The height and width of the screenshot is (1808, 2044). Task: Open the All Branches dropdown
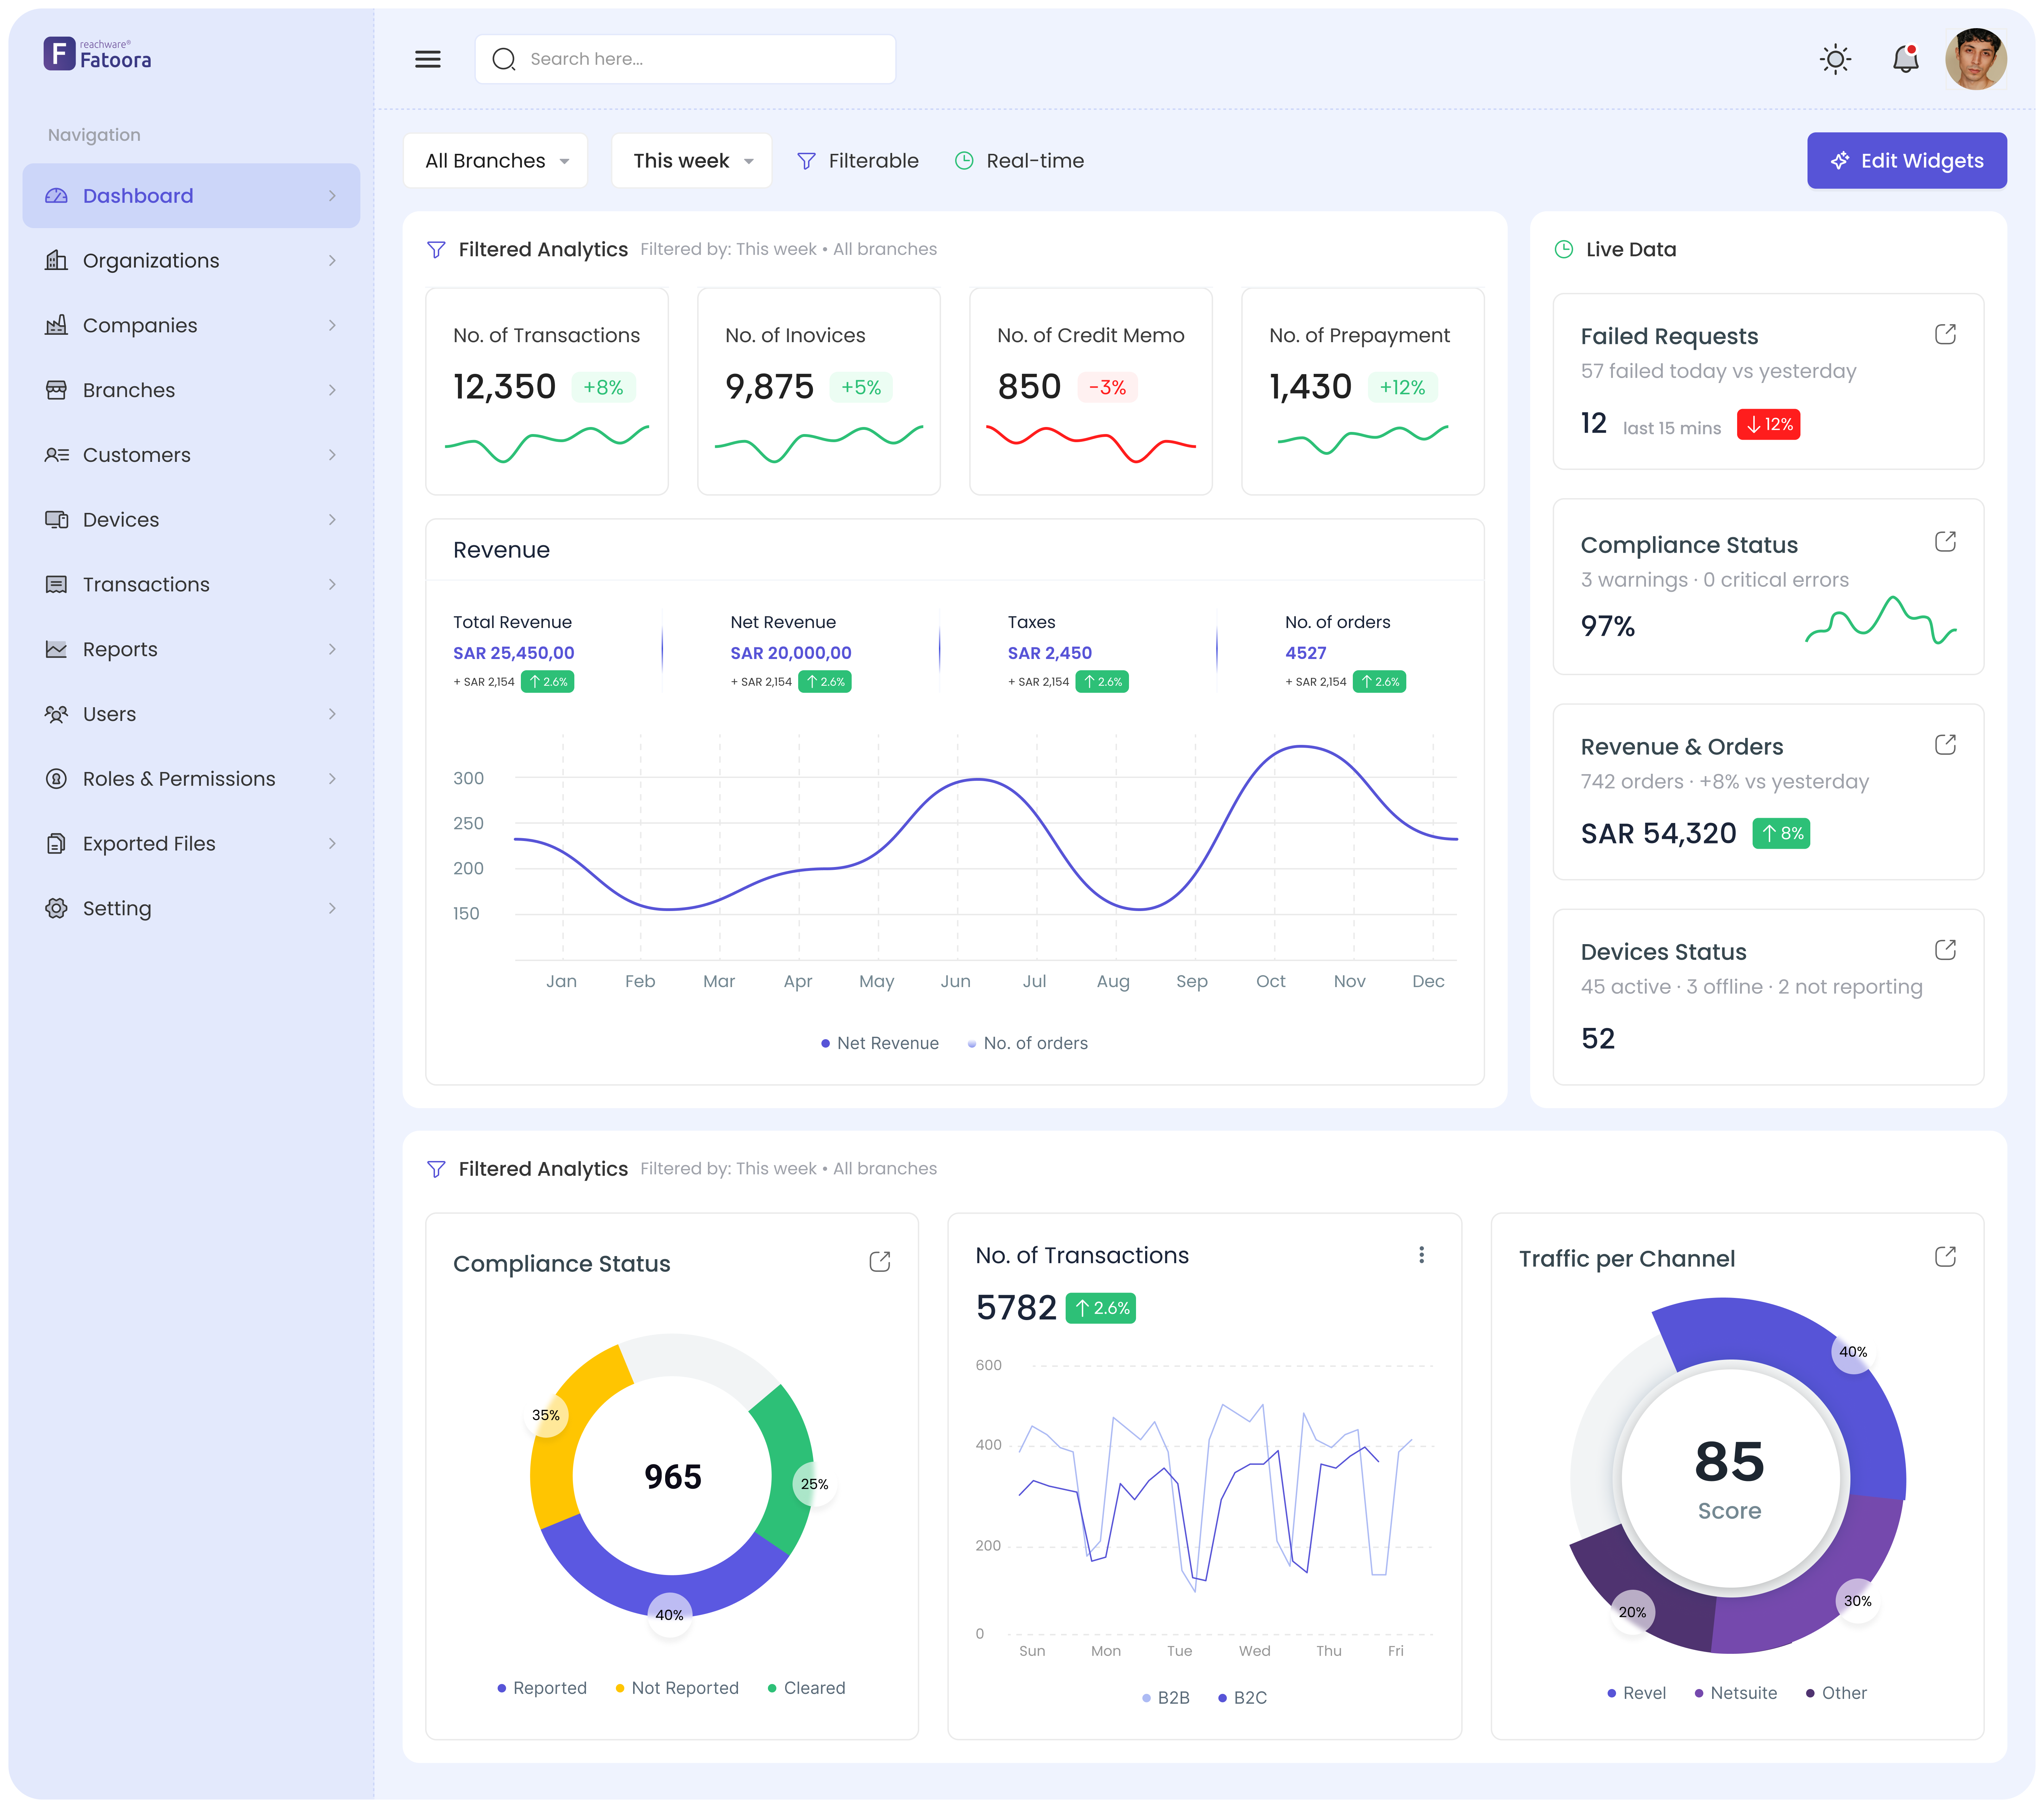(x=495, y=160)
